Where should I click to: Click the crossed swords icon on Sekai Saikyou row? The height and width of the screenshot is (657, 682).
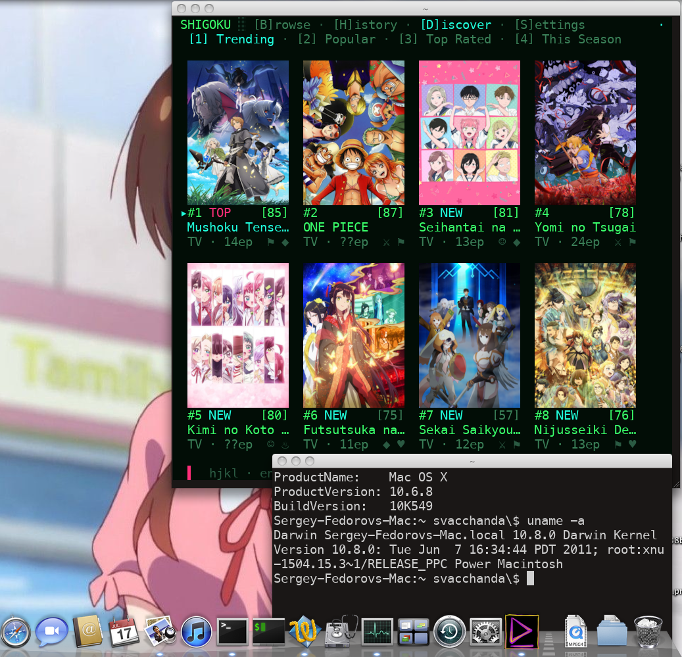(502, 445)
